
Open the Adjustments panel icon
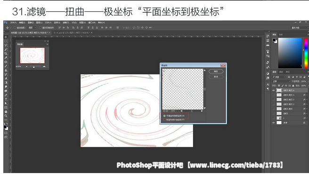click(268, 74)
